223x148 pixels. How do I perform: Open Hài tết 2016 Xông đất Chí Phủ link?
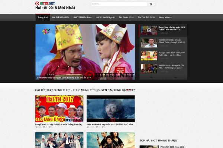[171, 67]
